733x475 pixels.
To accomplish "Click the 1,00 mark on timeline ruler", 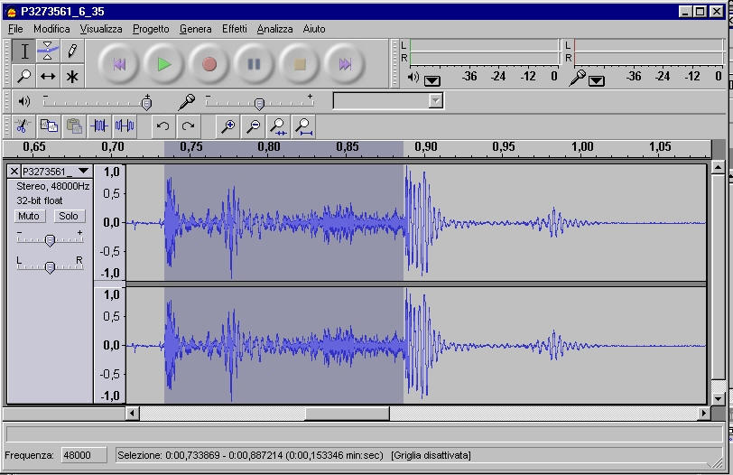I will 582,147.
